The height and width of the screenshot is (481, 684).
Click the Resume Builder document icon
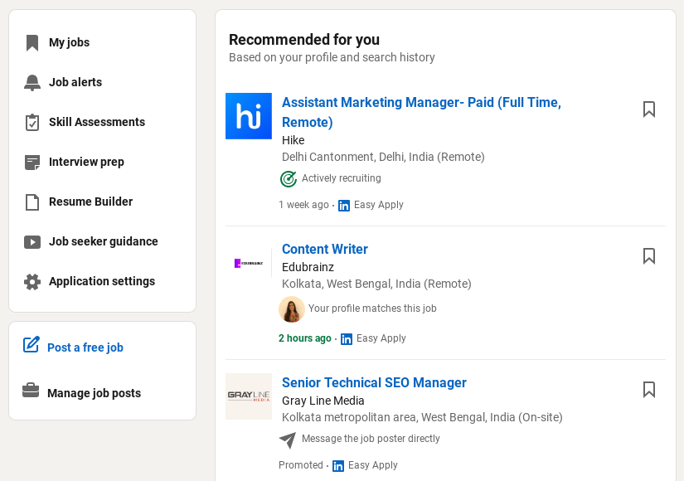click(x=32, y=202)
